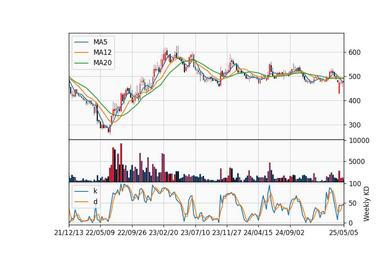
Task: Click the green MA20 legend line sample
Action: pyautogui.click(x=81, y=63)
